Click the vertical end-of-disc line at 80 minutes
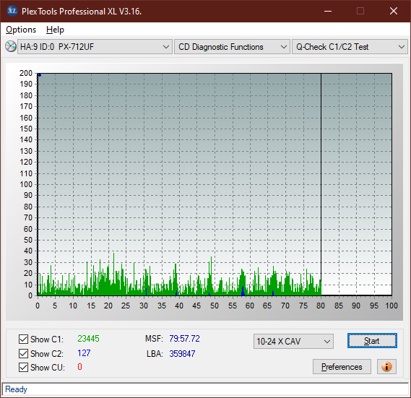411x398 pixels. 321,184
